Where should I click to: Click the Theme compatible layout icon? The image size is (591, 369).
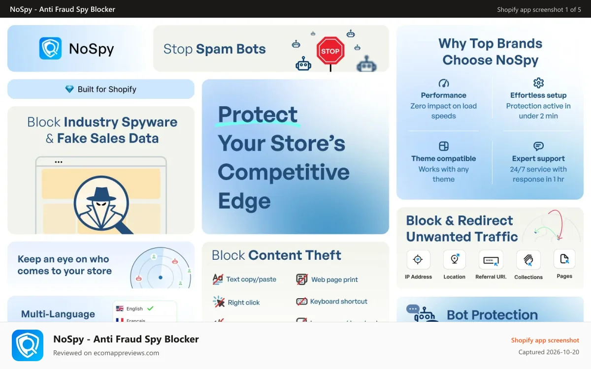click(x=444, y=147)
